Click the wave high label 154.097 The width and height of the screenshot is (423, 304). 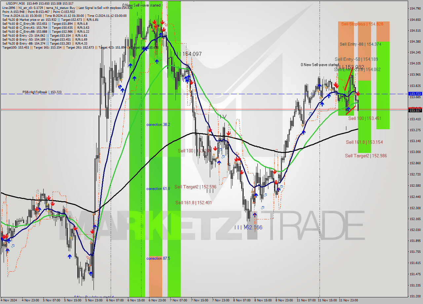188,54
